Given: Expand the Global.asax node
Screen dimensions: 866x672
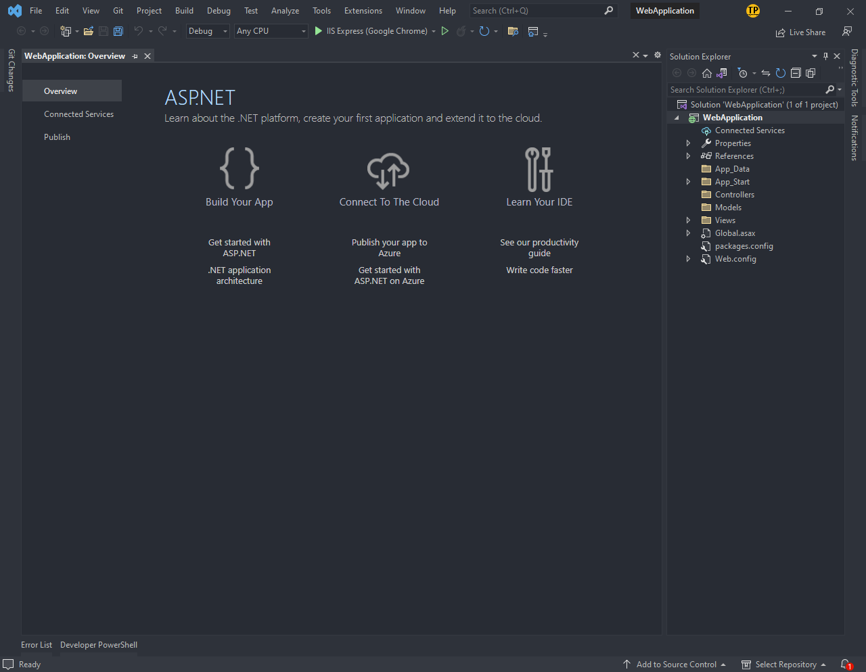Looking at the screenshot, I should point(688,233).
